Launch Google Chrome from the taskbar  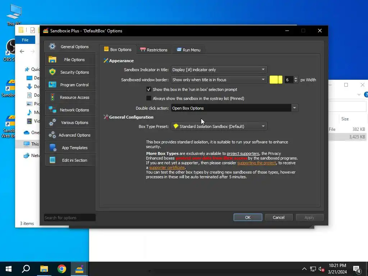[62, 269]
